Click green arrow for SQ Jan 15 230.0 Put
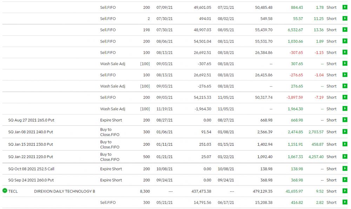Viewport: 351px width, 209px height. (x=344, y=144)
